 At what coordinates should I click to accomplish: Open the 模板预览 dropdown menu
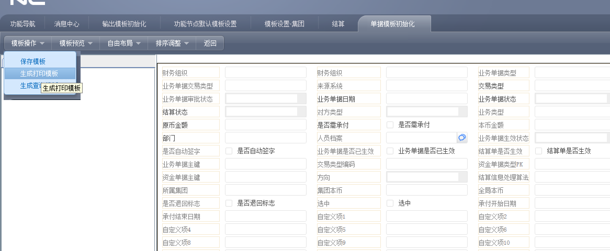76,43
